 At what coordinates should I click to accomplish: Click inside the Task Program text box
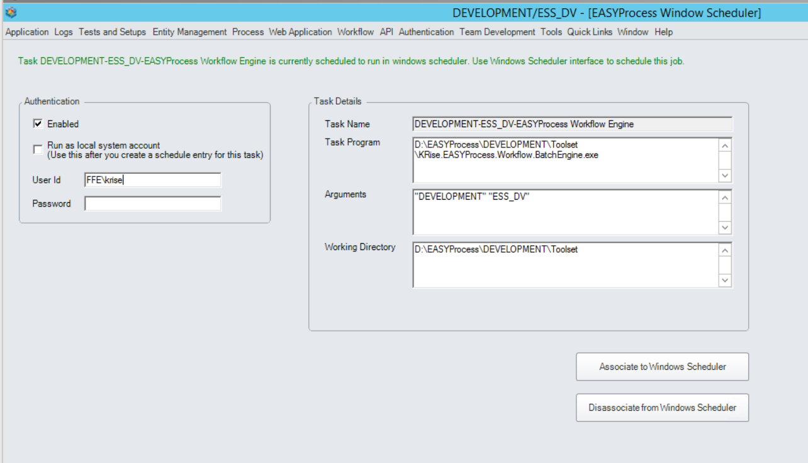[565, 160]
